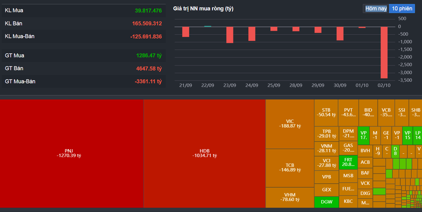The height and width of the screenshot is (212, 422).
Task: Click the GT Mua value 1286.47 tỷ
Action: (149, 56)
